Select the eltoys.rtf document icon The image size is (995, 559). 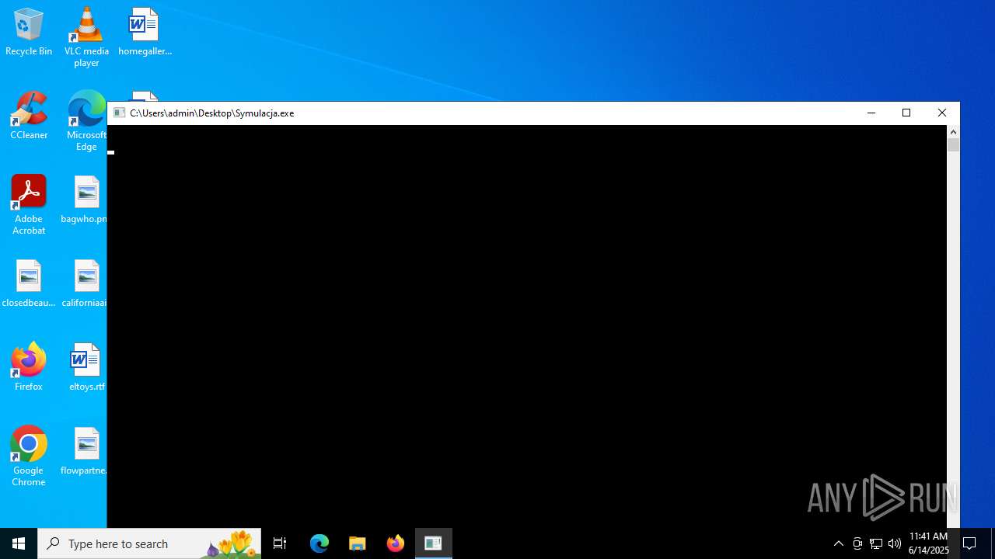coord(86,368)
